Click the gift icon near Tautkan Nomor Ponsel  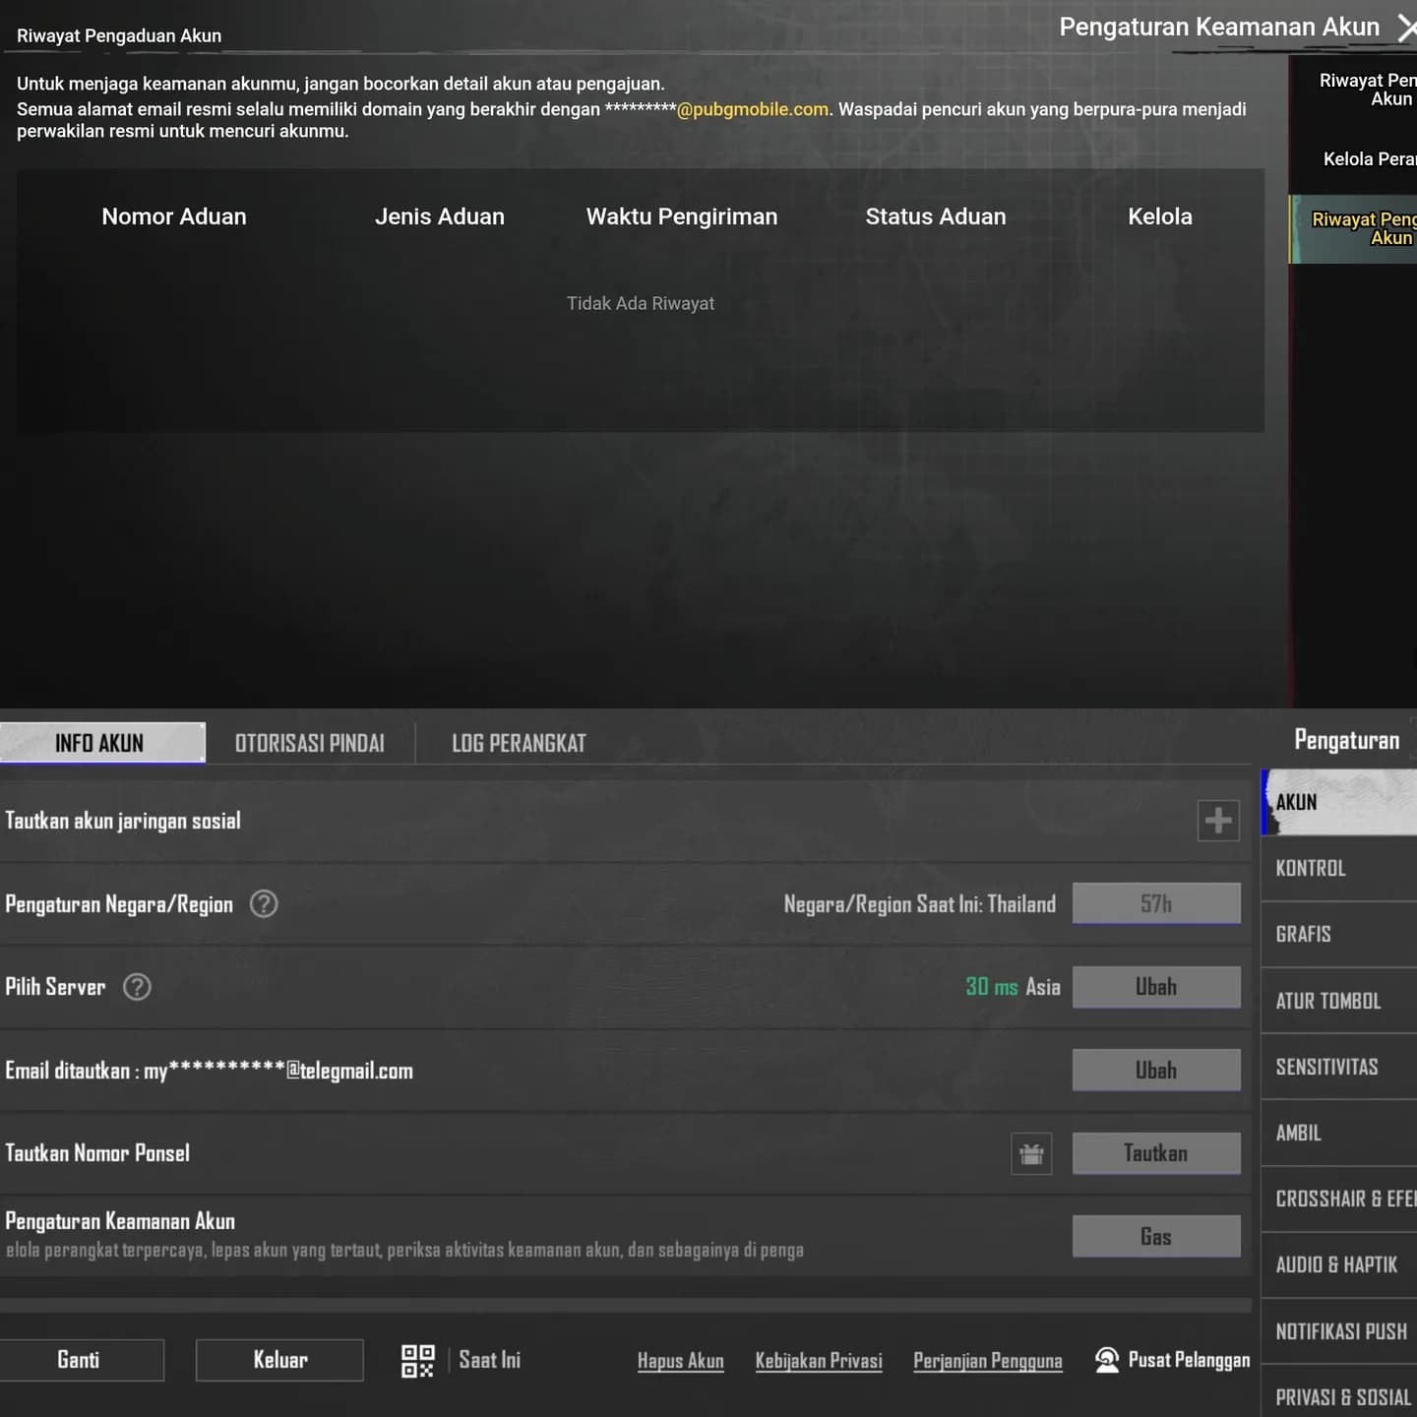(1031, 1153)
